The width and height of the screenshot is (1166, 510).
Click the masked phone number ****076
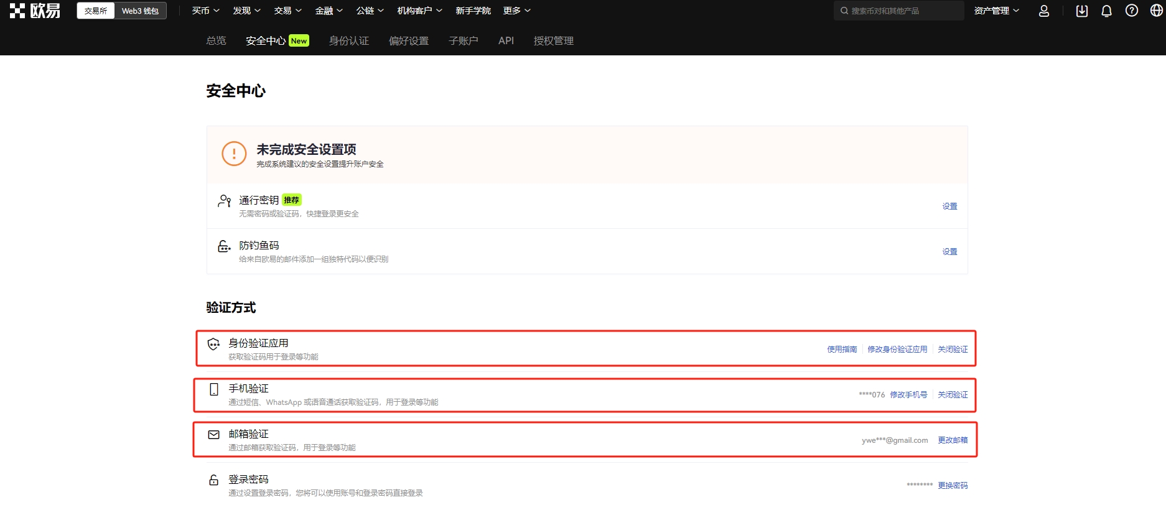(x=872, y=395)
